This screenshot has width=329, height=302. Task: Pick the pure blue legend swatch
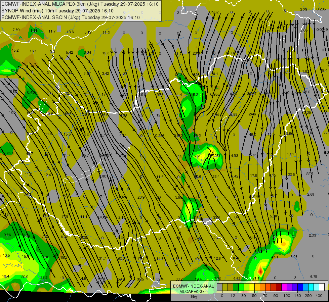300,287
